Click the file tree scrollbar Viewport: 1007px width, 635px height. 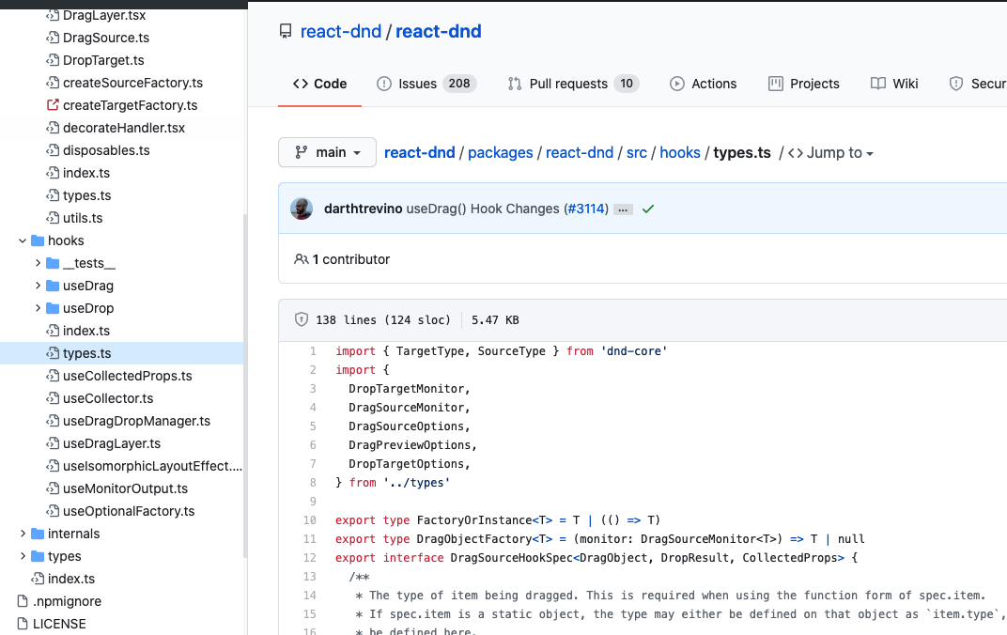pos(244,385)
